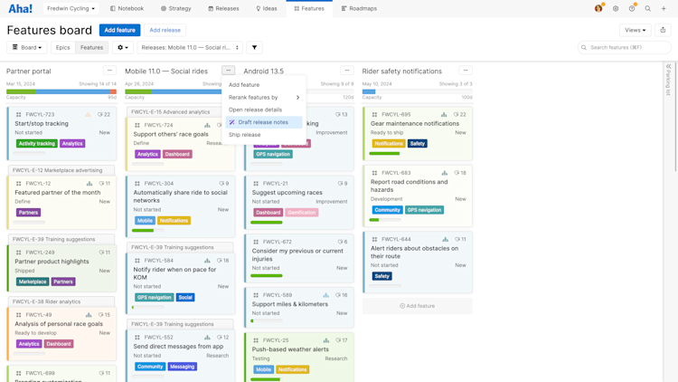This screenshot has width=678, height=382.
Task: Open the Views dropdown
Action: (636, 30)
